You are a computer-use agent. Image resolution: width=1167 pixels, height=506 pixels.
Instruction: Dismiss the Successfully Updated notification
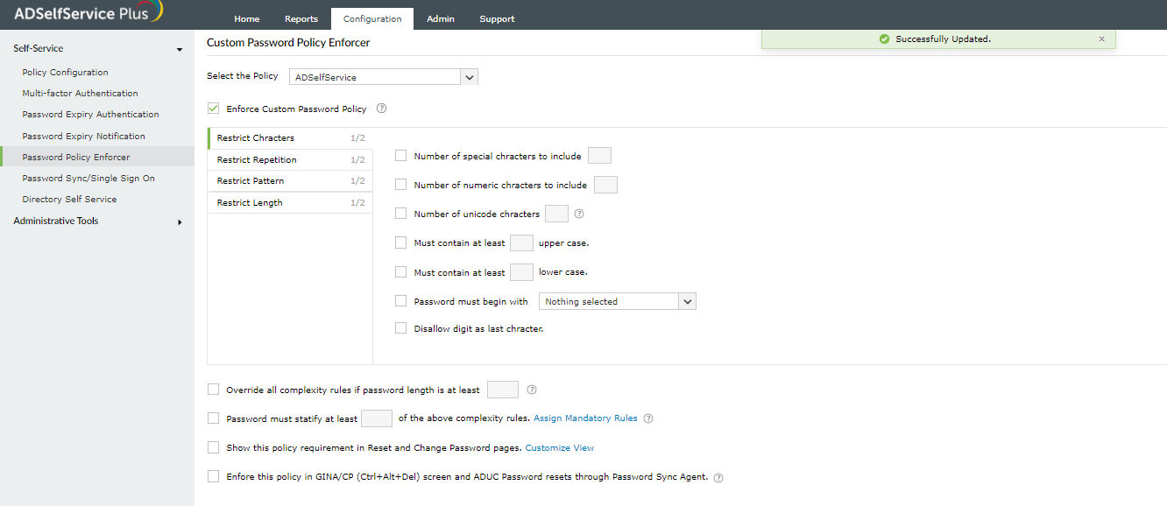[x=1101, y=39]
